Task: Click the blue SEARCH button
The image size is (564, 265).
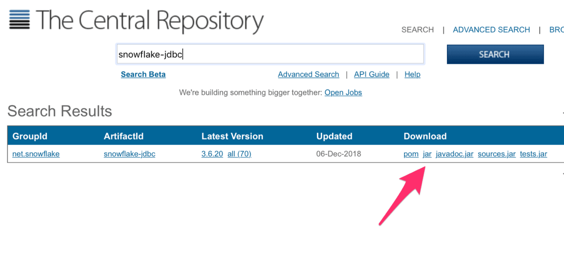Action: tap(495, 54)
